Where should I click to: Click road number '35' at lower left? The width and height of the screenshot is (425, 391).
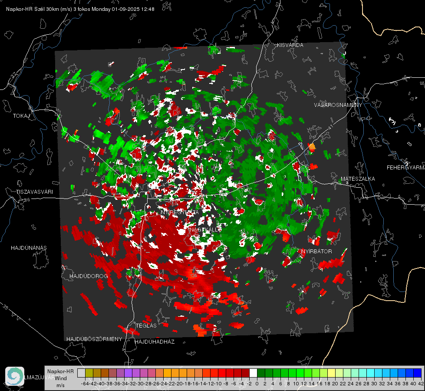click(x=5, y=307)
